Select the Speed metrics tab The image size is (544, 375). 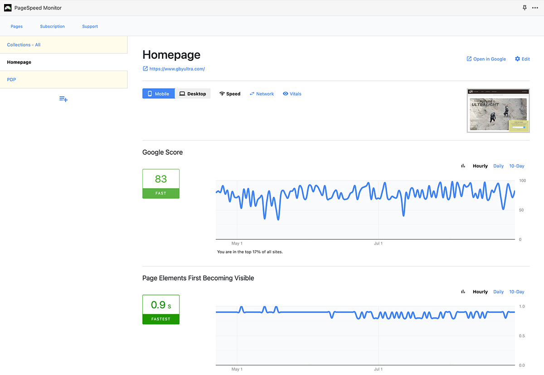pos(230,94)
